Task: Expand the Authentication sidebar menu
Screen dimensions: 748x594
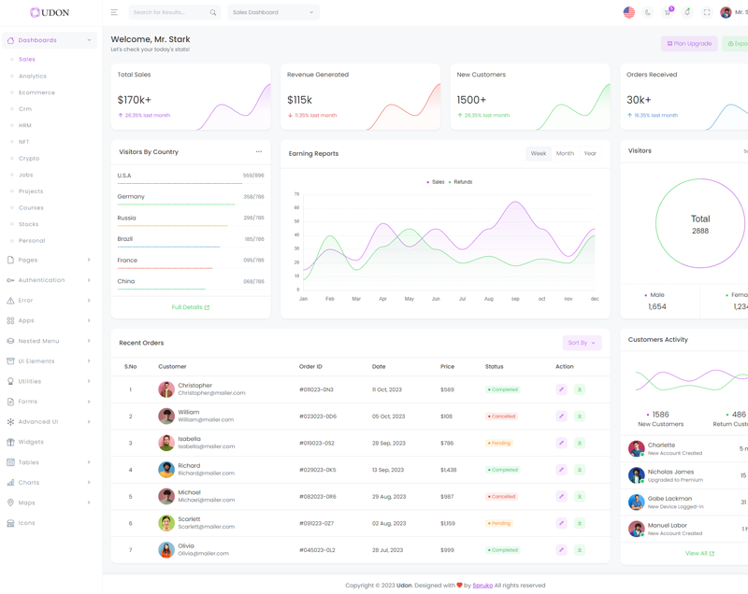Action: (50, 280)
